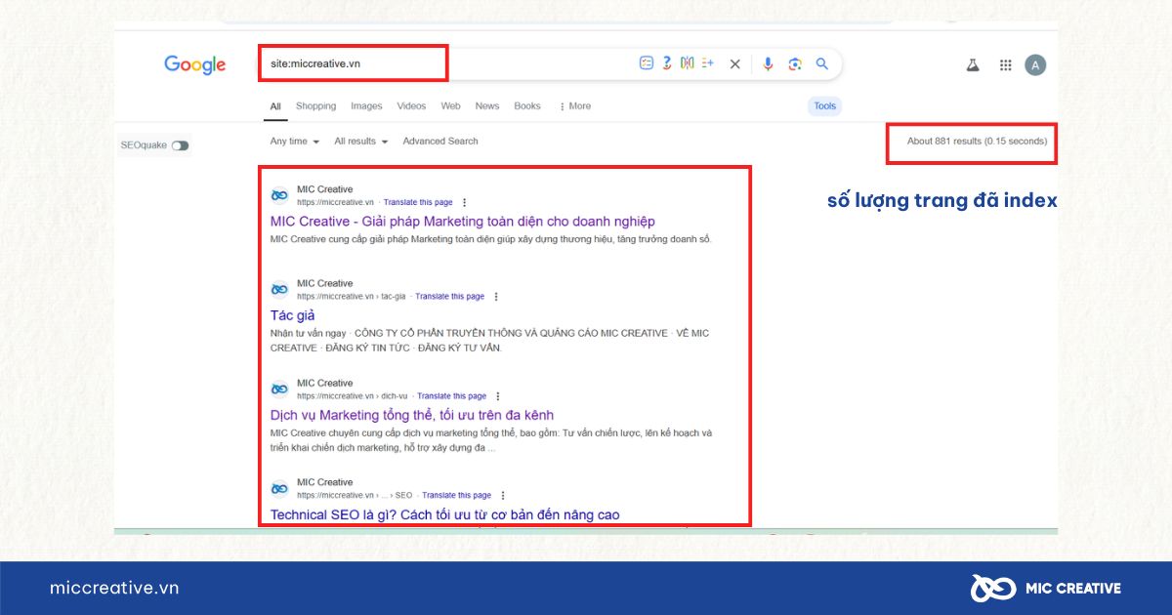Switch to the Images tab
The width and height of the screenshot is (1172, 615).
point(366,106)
